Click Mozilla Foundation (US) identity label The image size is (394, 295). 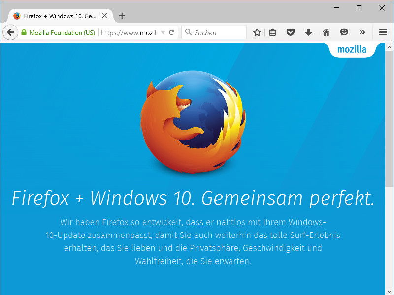coord(62,32)
